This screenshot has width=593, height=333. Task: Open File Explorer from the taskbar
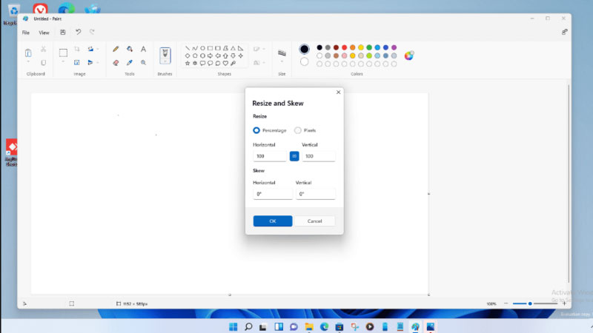[x=309, y=326]
